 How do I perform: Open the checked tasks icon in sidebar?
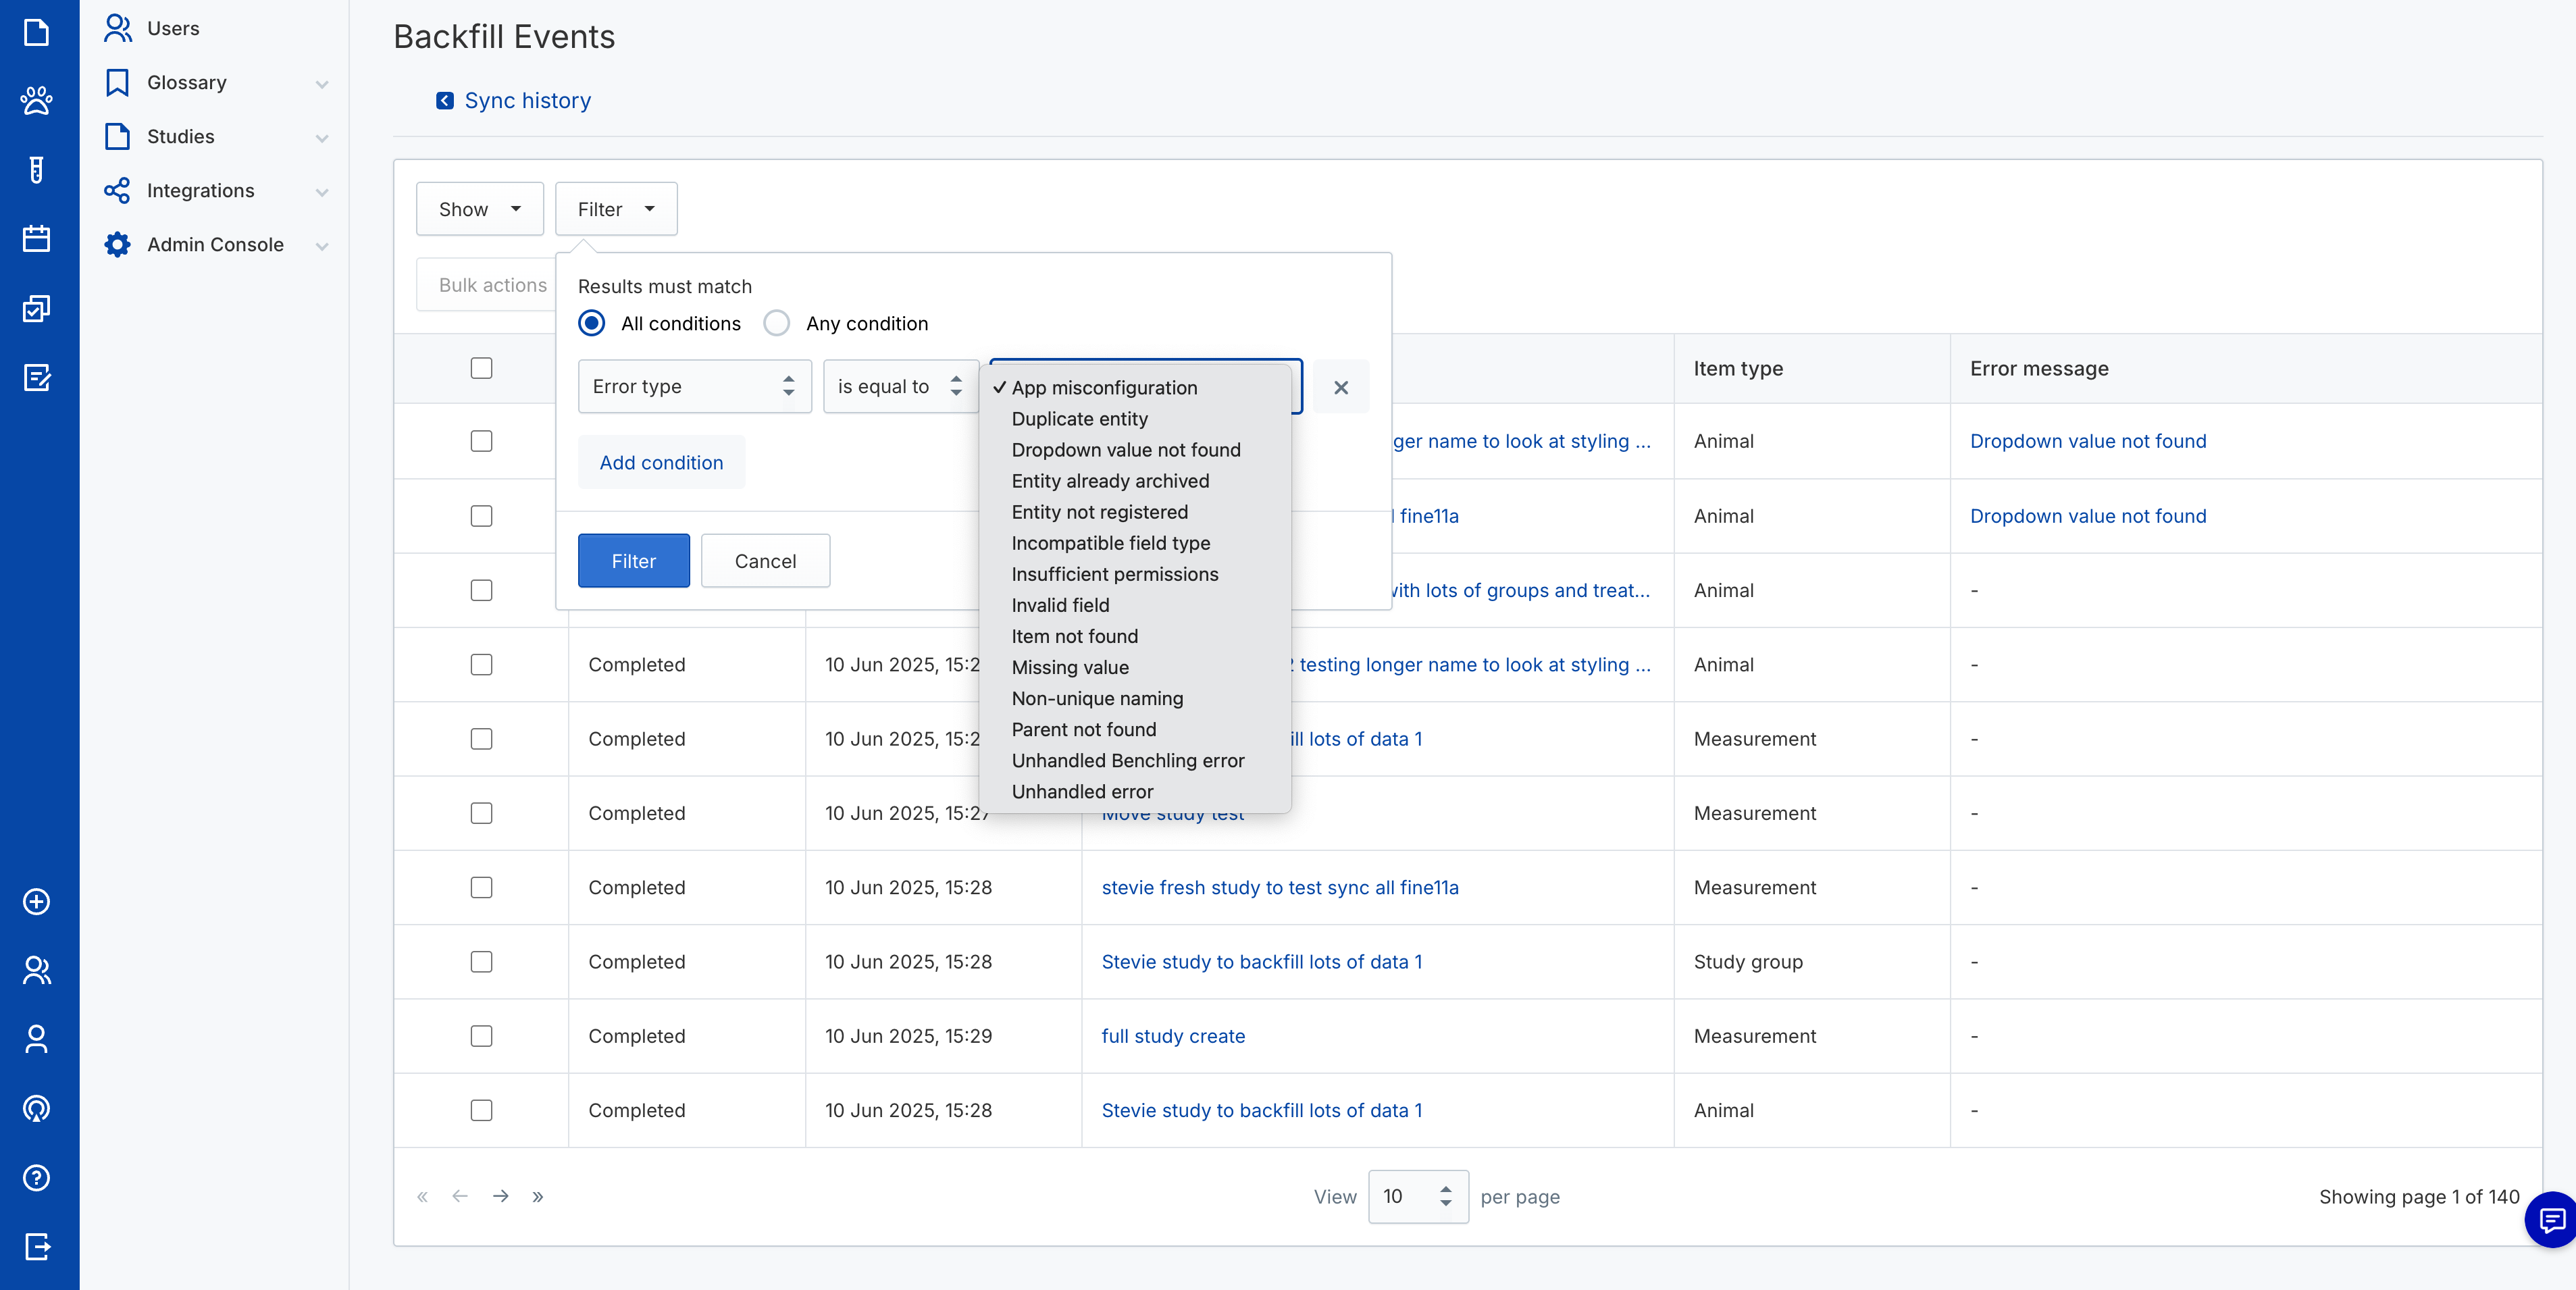tap(36, 308)
